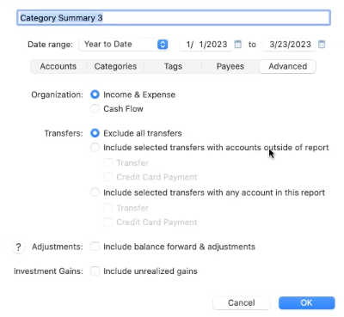Confirm with the OK button
344x317 pixels.
[306, 302]
